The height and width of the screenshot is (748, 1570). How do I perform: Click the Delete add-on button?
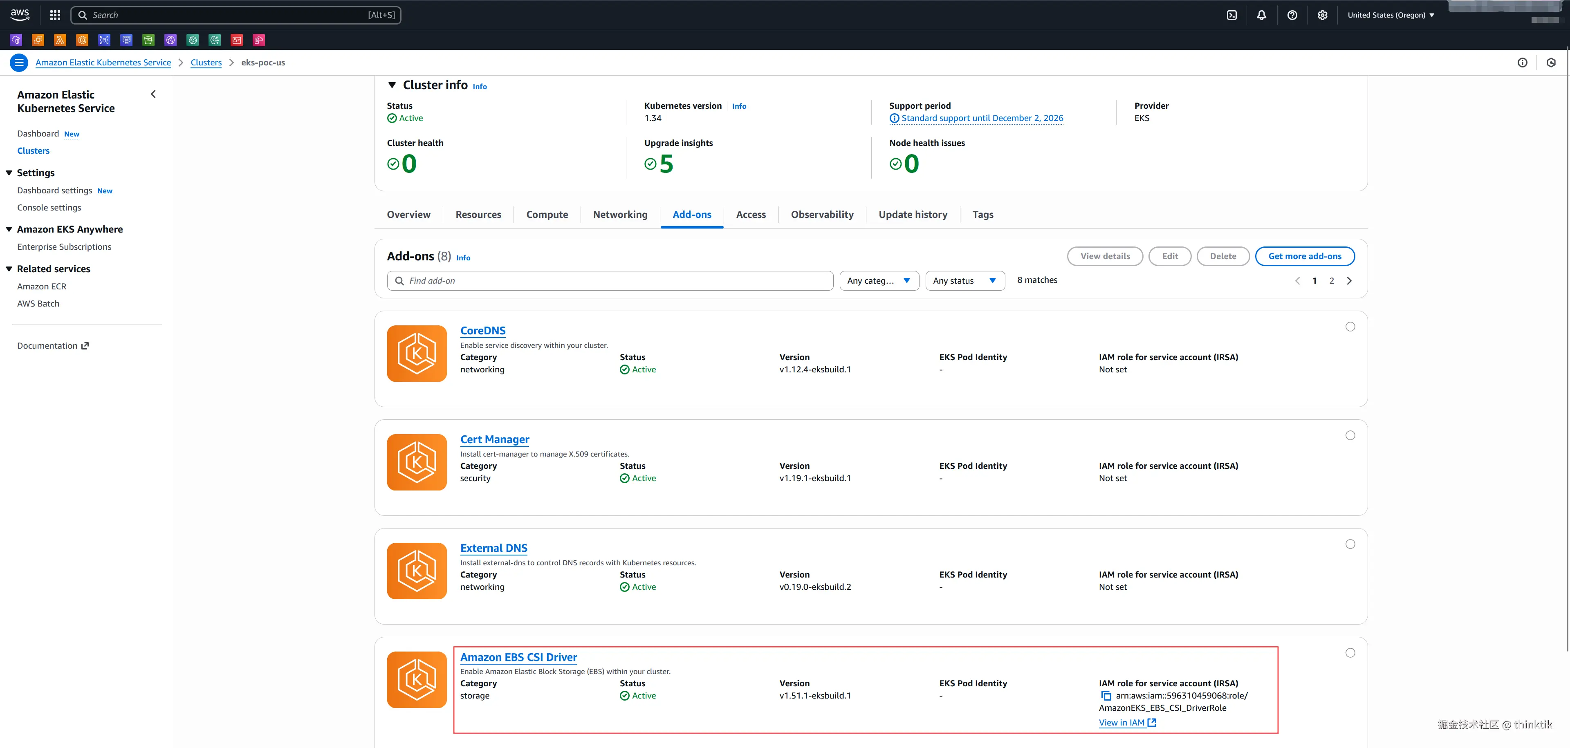click(x=1222, y=256)
